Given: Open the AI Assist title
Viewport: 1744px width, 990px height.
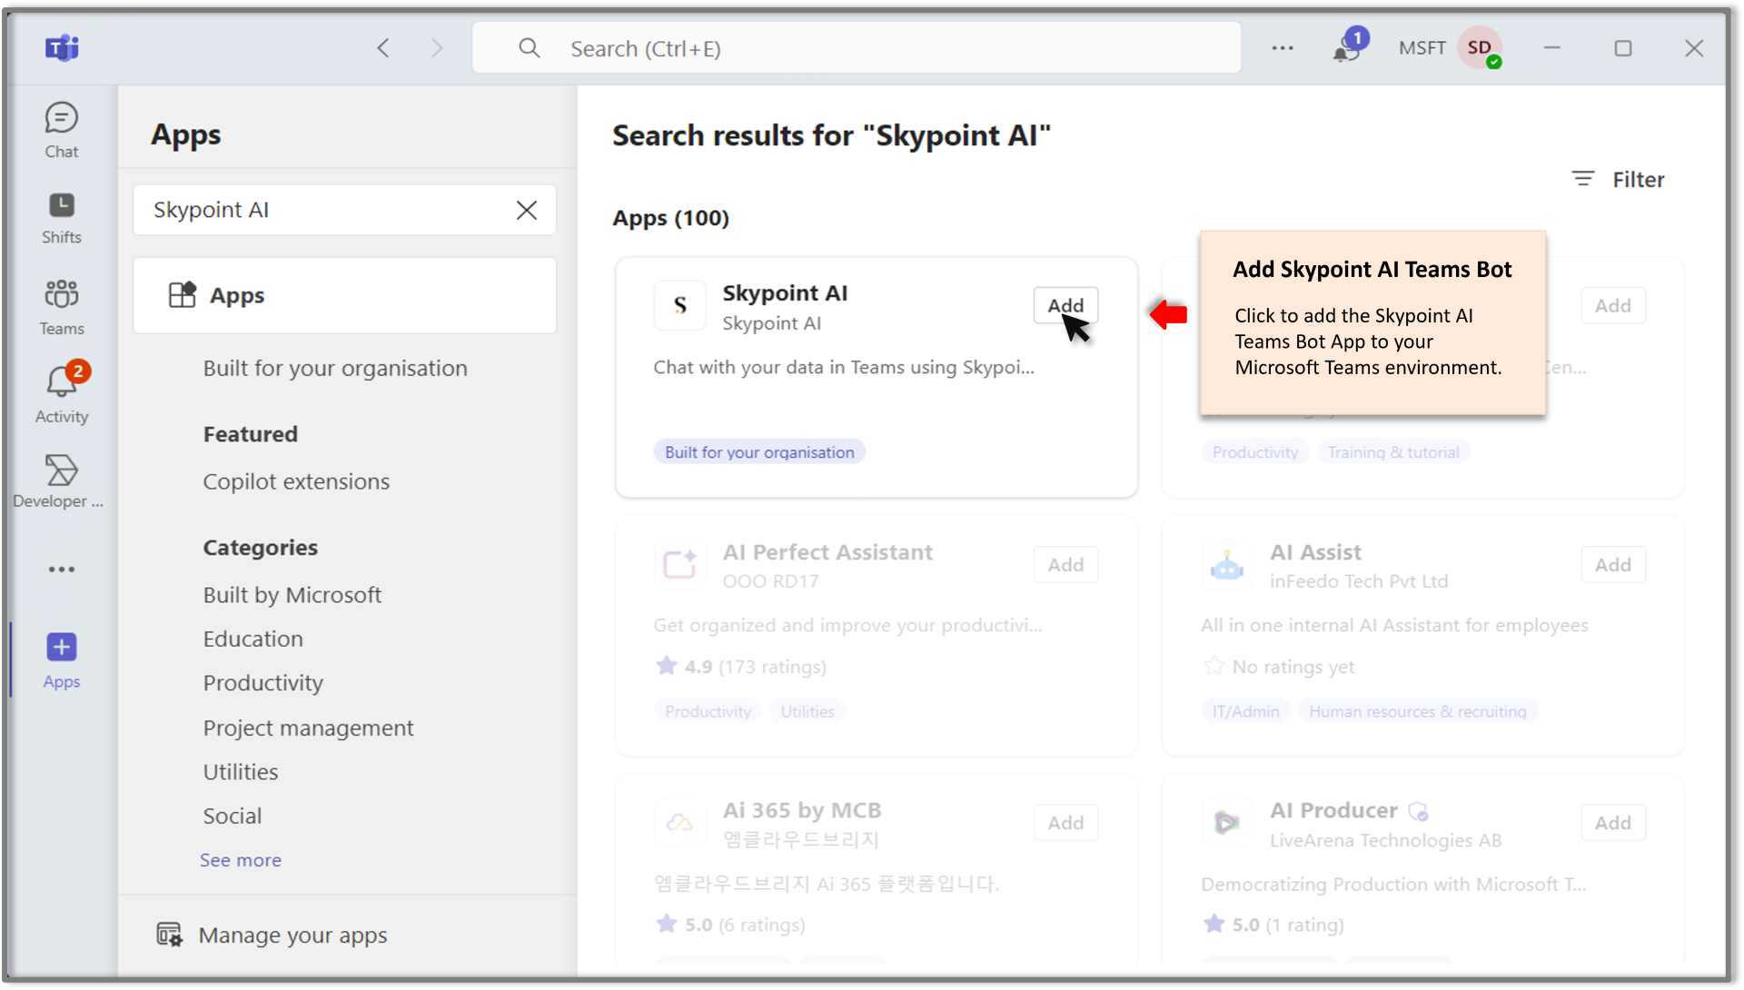Looking at the screenshot, I should point(1315,552).
